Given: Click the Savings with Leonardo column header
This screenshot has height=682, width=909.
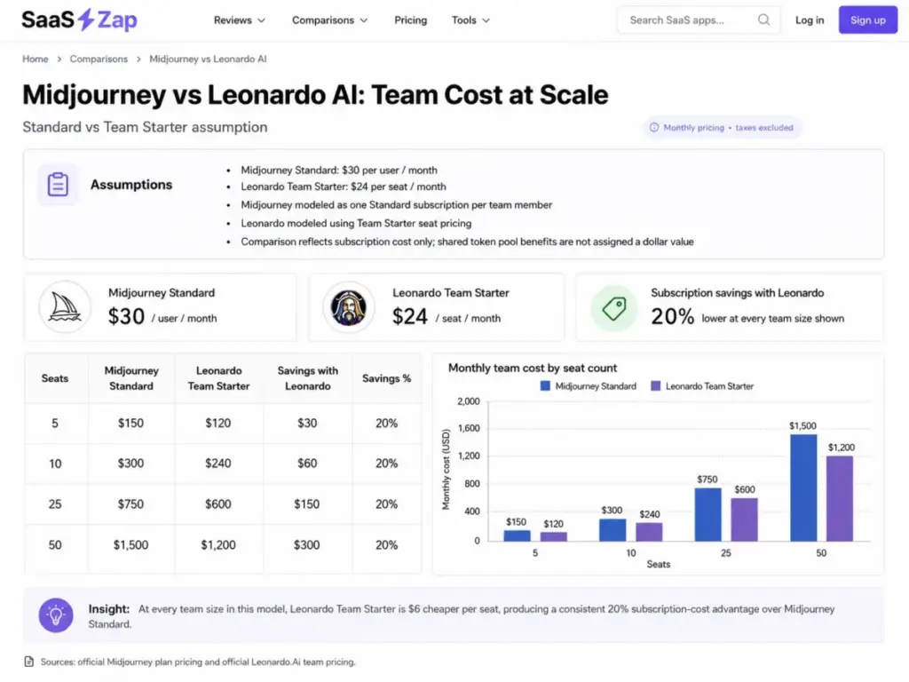Looking at the screenshot, I should tap(307, 378).
